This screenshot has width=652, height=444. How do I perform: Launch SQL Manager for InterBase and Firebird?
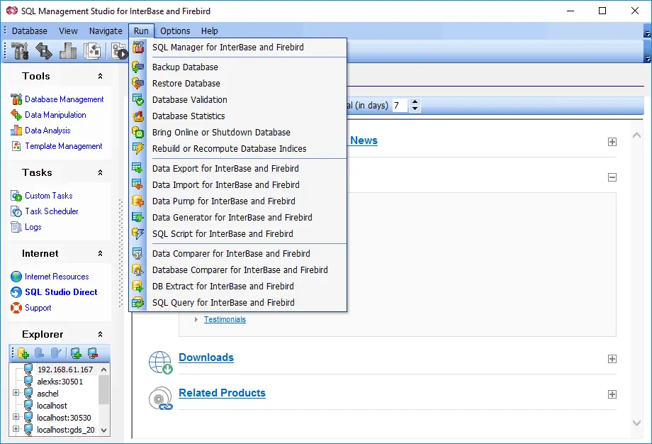coord(238,48)
